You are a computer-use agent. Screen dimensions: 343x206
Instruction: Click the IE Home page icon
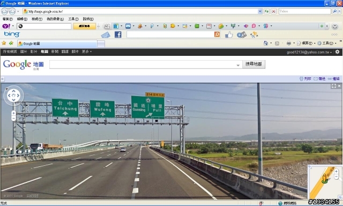click(266, 43)
